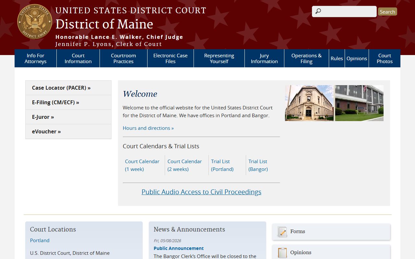Image resolution: width=415 pixels, height=259 pixels.
Task: Open Trial List (Portland)
Action: (x=222, y=165)
